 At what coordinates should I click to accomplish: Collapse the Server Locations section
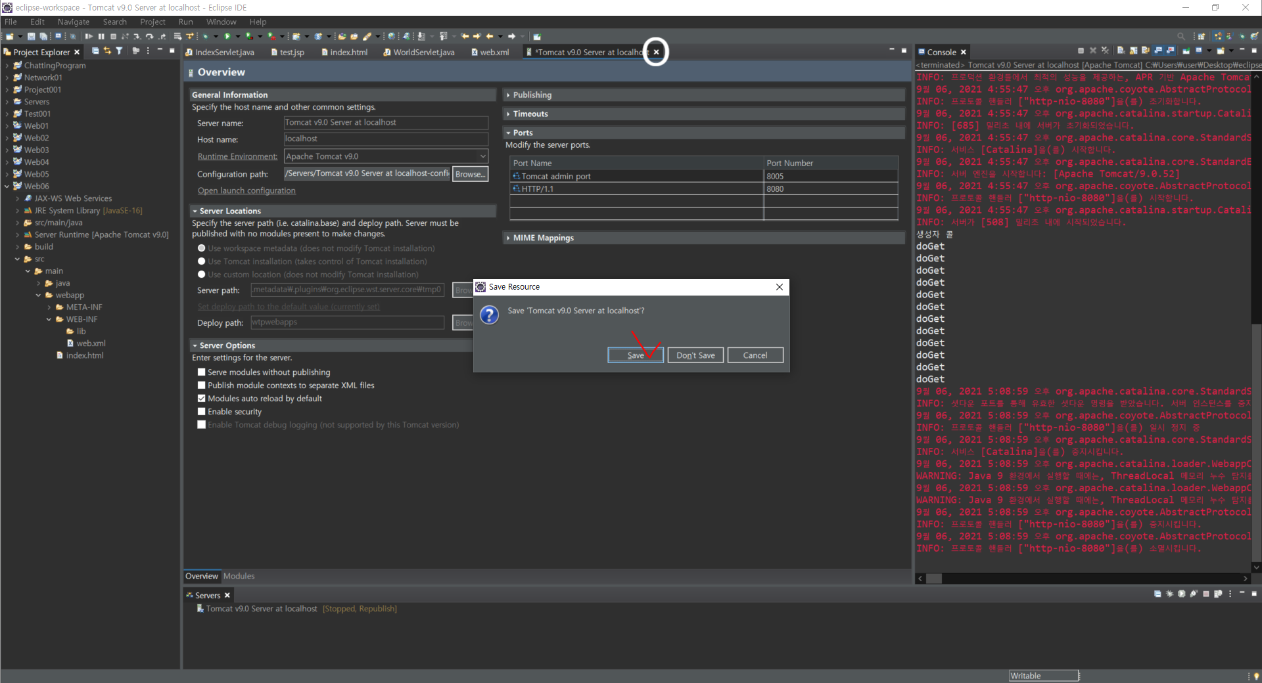point(195,211)
